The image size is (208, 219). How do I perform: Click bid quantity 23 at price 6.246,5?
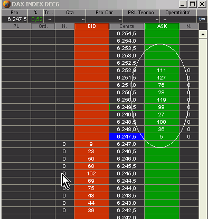tap(91, 152)
